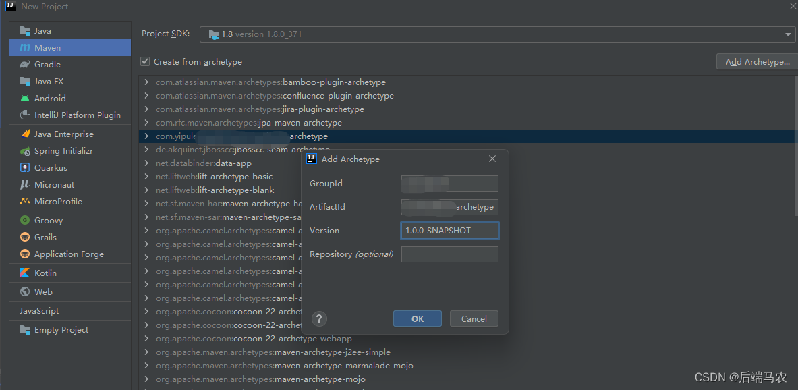Expand jira-plugin-archetype row

point(146,109)
